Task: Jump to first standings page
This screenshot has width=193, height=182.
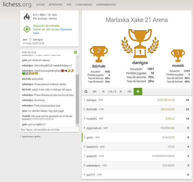Action: click(95, 92)
